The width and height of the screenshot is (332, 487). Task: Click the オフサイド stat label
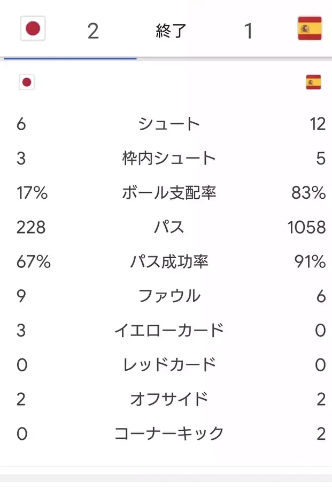click(169, 399)
